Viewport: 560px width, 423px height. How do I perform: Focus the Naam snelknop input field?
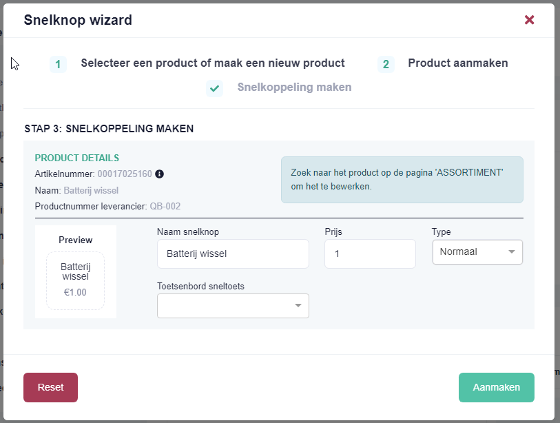(x=233, y=254)
